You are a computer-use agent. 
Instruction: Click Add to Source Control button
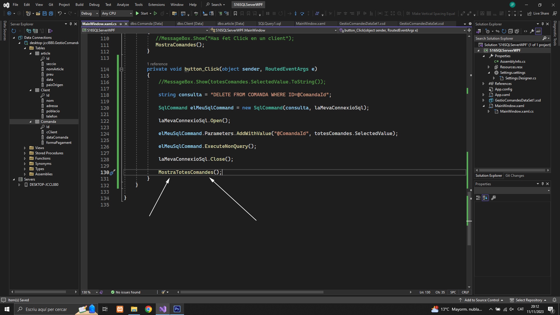[x=481, y=300]
